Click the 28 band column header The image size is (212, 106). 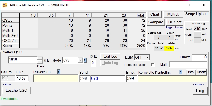119,15
